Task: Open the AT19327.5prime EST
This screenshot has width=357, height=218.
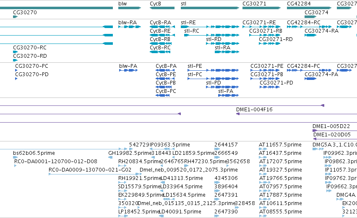Action: 263,174
